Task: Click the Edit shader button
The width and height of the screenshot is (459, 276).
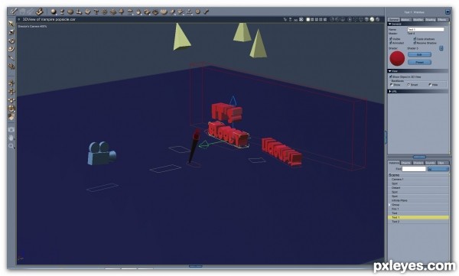Action: click(x=419, y=55)
